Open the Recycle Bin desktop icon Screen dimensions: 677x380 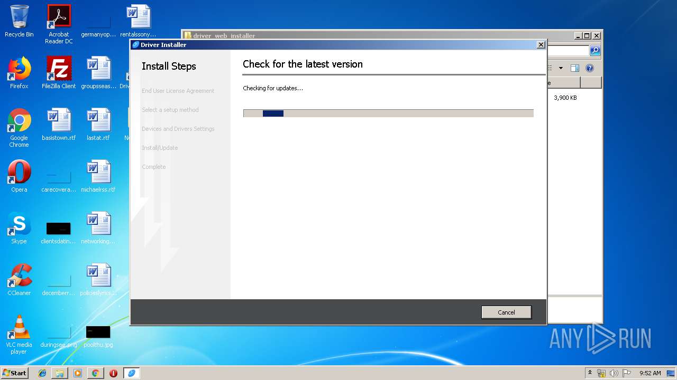tap(19, 22)
